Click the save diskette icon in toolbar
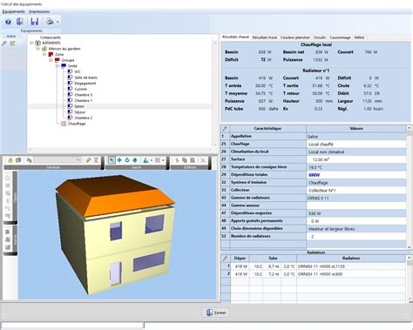Viewport: 413px width, 330px height. (35, 22)
